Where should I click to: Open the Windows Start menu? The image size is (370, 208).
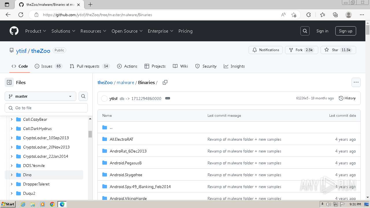click(x=8, y=204)
